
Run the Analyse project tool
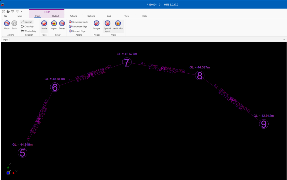pos(96,23)
